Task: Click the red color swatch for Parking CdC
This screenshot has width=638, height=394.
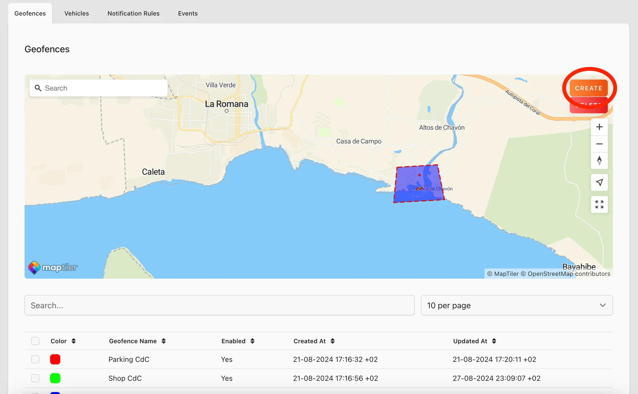Action: [55, 359]
